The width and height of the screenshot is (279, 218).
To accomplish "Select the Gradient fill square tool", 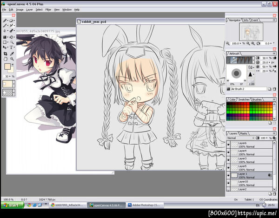I will tap(5, 37).
